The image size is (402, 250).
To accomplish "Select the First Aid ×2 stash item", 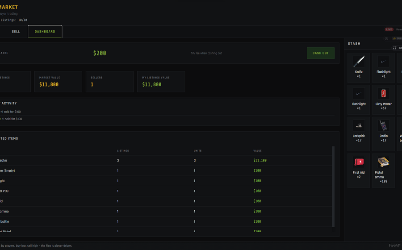I will point(358,171).
